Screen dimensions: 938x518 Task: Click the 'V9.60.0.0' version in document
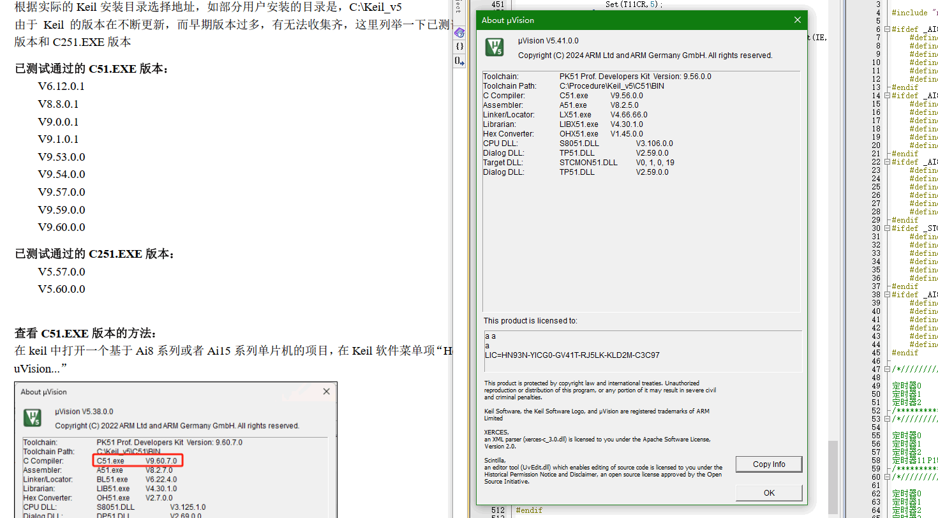[x=61, y=227]
